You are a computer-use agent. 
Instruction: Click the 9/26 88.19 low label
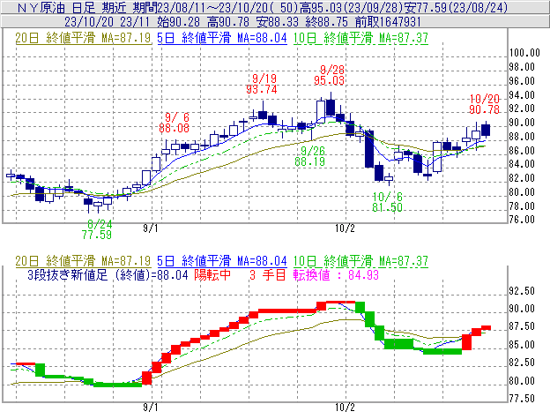click(x=310, y=156)
